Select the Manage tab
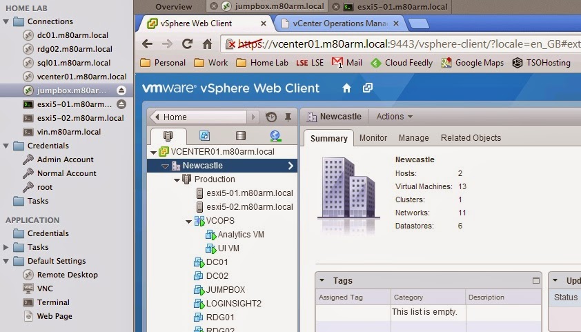 point(413,138)
